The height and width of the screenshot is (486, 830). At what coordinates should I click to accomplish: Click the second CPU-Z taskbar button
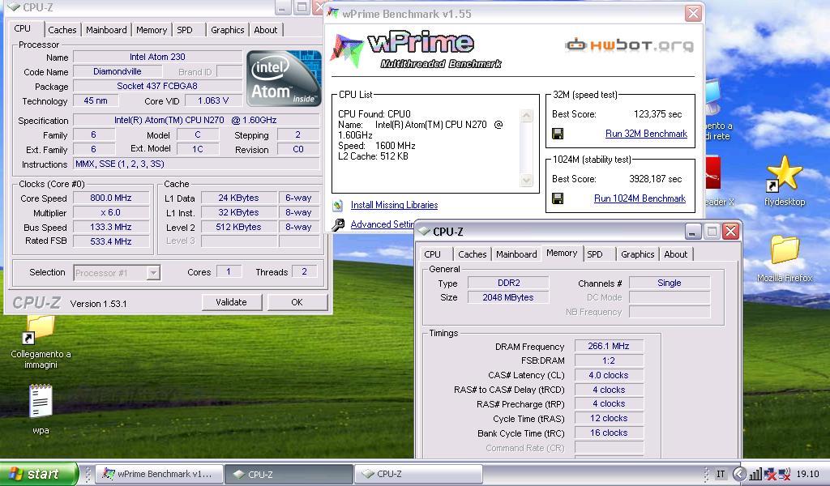click(x=418, y=474)
